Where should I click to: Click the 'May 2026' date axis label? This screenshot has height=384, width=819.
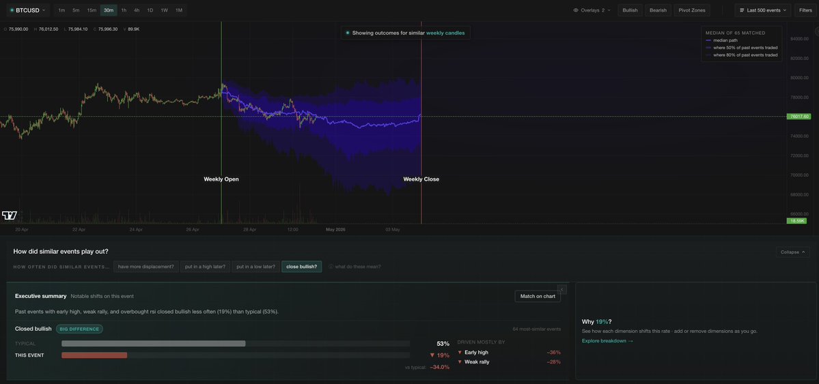[x=335, y=230]
